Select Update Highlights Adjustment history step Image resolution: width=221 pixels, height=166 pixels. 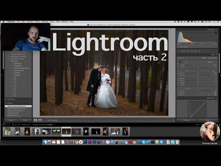pos(18,108)
